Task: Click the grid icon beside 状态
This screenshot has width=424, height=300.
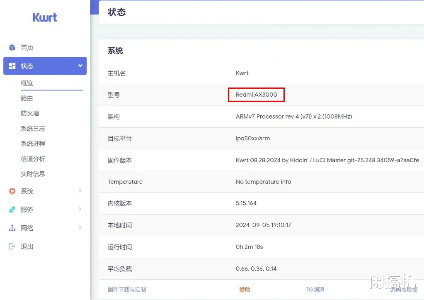Action: (12, 66)
